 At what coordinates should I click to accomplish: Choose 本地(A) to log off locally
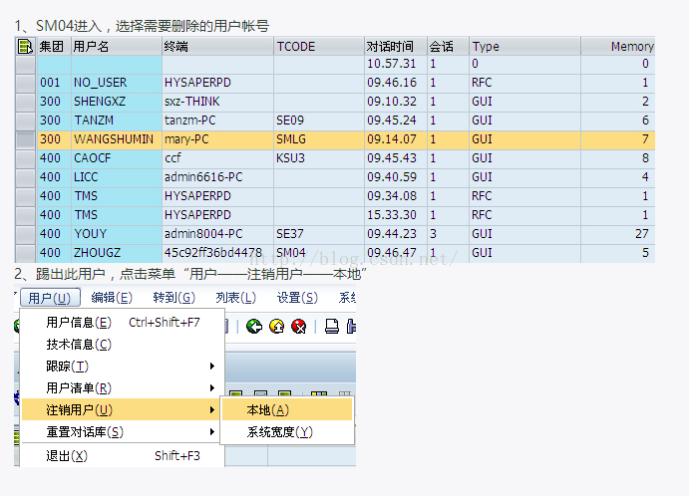tap(287, 410)
